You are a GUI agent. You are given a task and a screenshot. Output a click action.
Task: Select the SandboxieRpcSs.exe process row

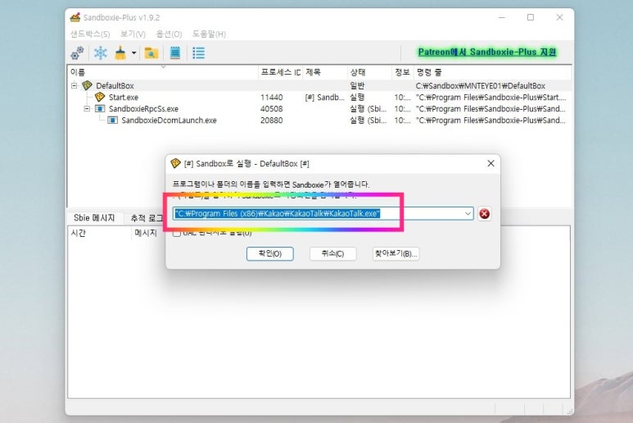[x=319, y=109]
